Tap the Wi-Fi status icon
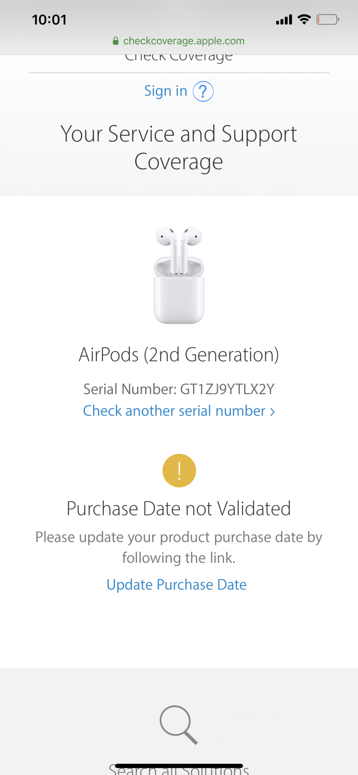This screenshot has width=358, height=775. coord(304,19)
